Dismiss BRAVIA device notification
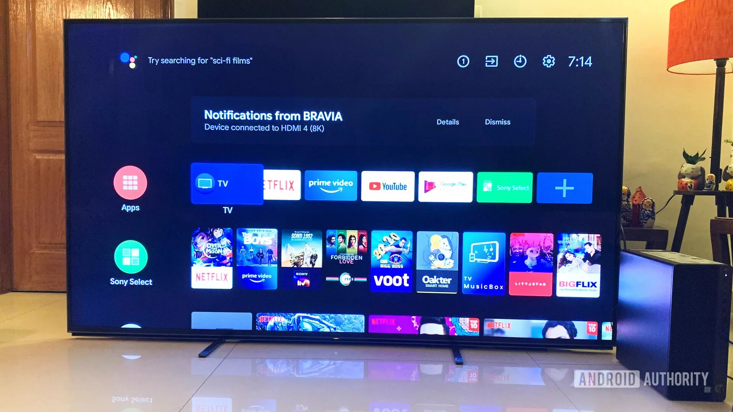 (496, 122)
